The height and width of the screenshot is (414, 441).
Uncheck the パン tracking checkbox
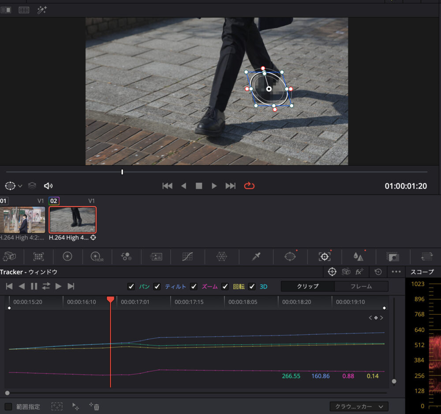131,286
